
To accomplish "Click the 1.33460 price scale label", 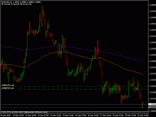I will (153, 42).
